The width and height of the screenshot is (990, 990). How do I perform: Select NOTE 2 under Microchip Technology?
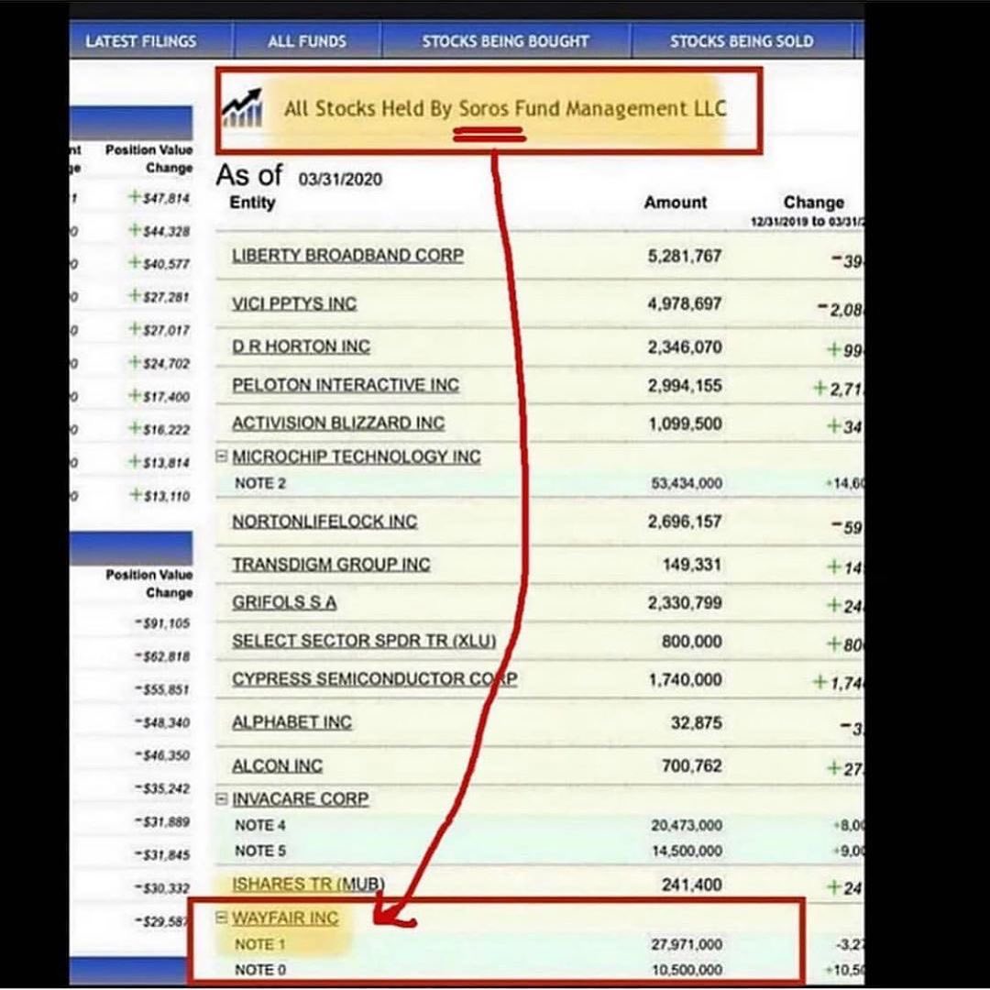pyautogui.click(x=260, y=484)
